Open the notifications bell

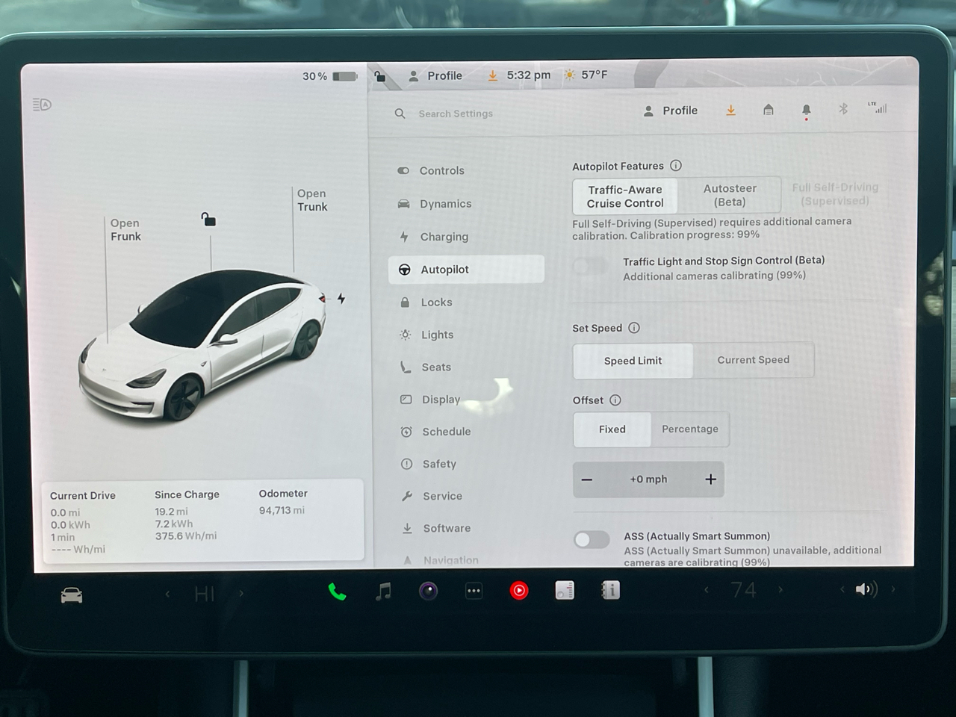tap(806, 110)
